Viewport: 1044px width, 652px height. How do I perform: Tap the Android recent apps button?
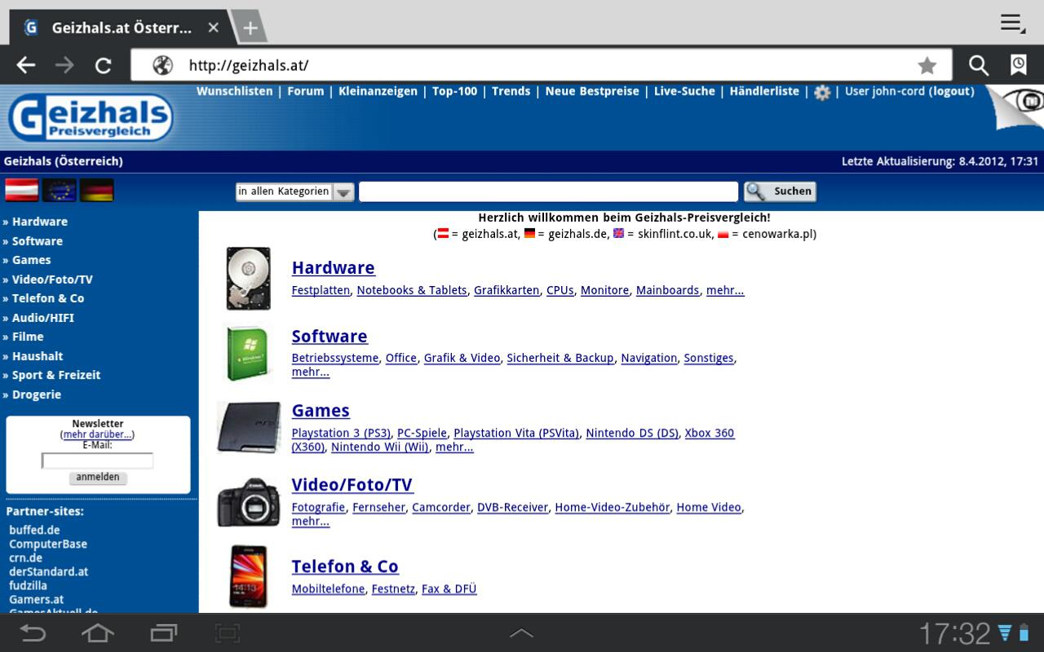click(163, 632)
